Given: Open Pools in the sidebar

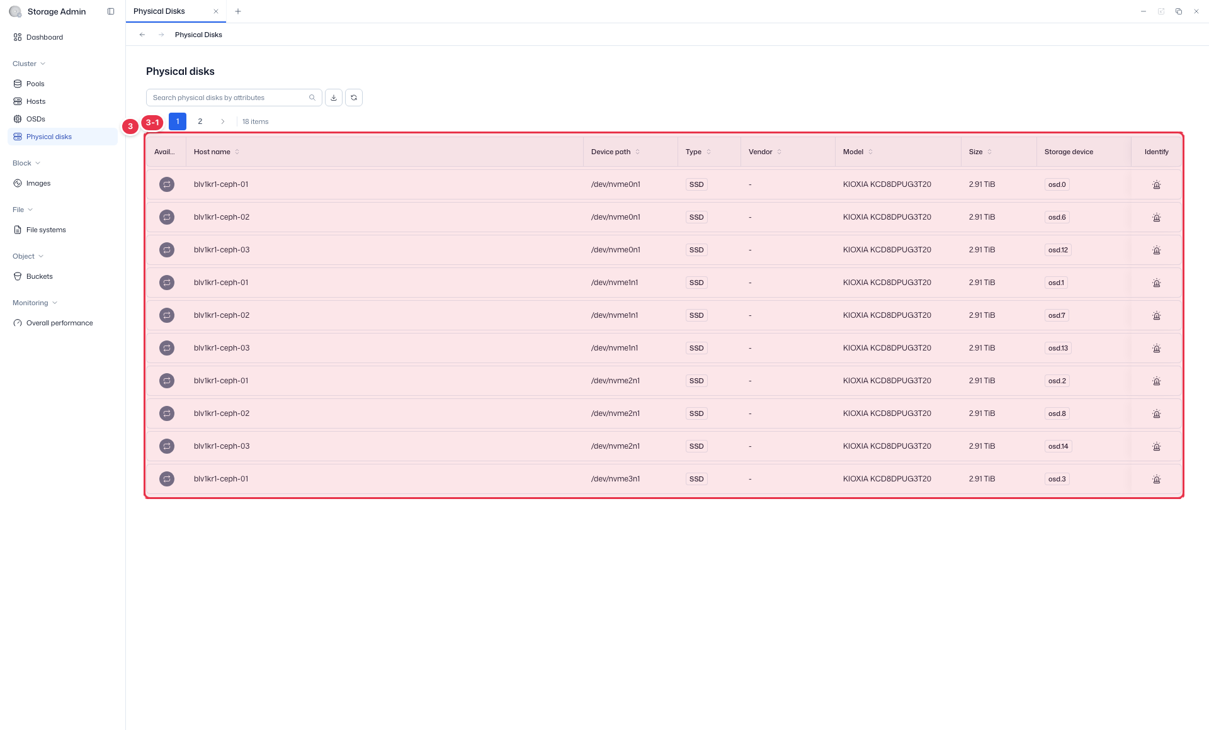Looking at the screenshot, I should [x=62, y=84].
